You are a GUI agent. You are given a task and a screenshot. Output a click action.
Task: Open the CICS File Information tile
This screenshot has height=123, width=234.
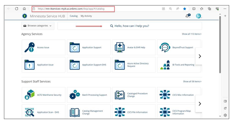point(134,112)
